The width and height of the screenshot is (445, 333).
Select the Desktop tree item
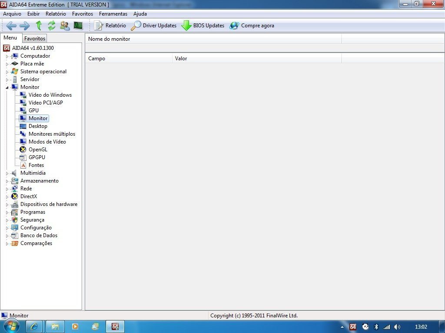point(38,126)
